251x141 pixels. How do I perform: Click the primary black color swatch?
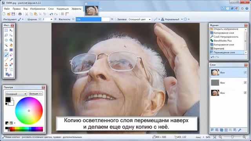[8, 99]
